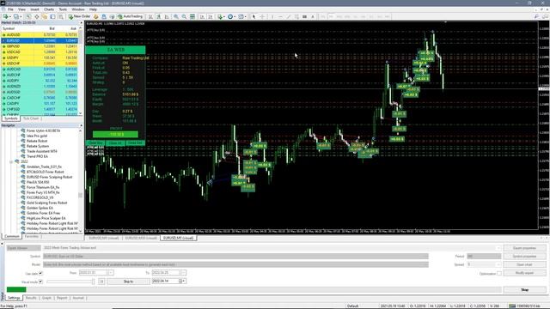This screenshot has height=309, width=550.
Task: Click Expert properties button
Action: click(x=524, y=248)
